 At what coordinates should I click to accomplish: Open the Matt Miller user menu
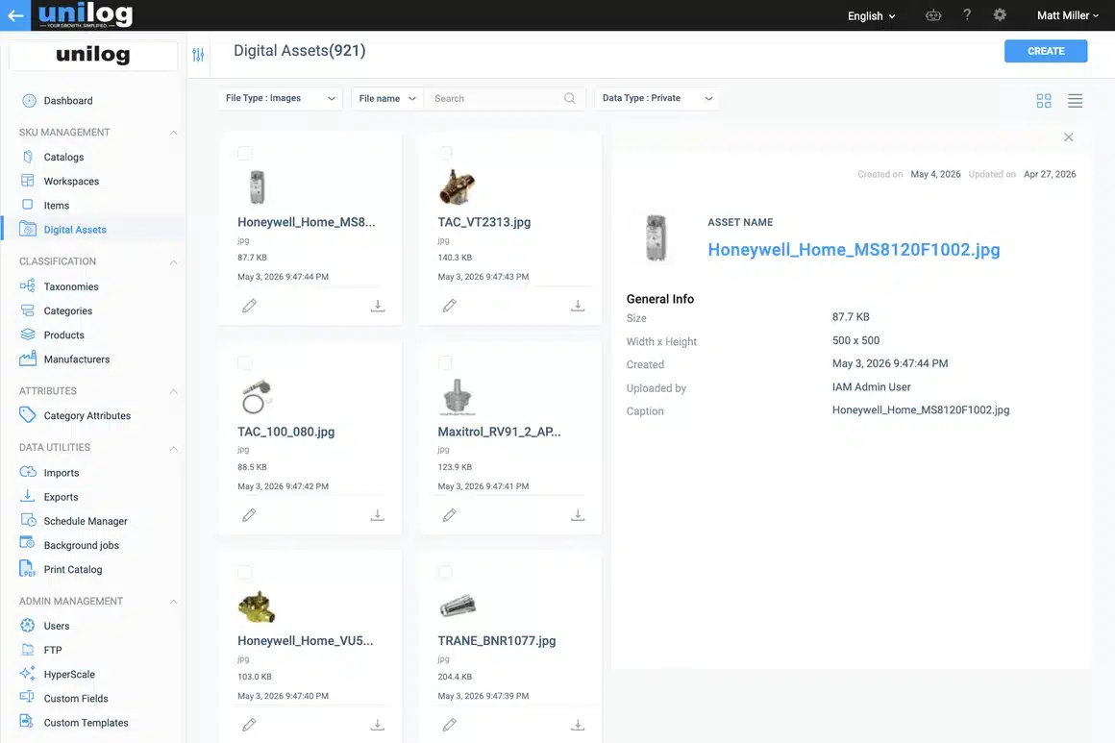(1067, 15)
